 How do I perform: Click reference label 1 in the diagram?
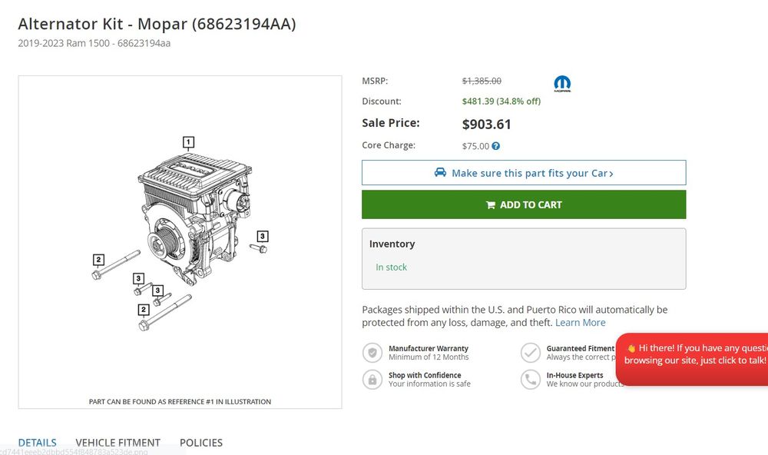click(x=188, y=142)
